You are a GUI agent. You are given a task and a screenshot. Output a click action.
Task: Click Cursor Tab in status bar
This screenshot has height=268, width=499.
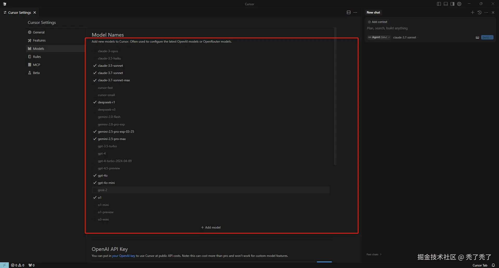click(x=480, y=265)
